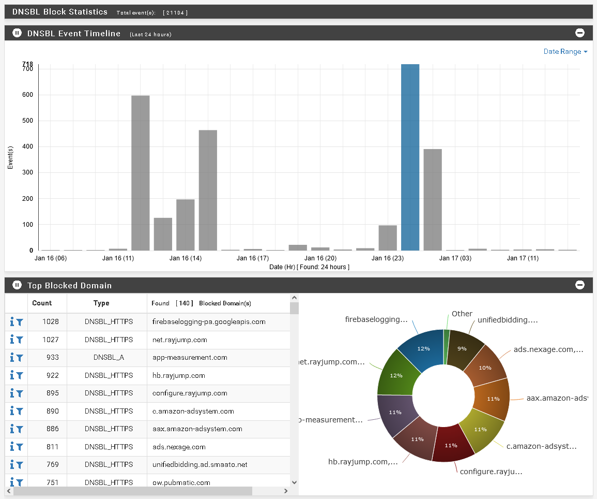The image size is (597, 499).
Task: Filter events for hb.rayjump.com
Action: (20, 376)
